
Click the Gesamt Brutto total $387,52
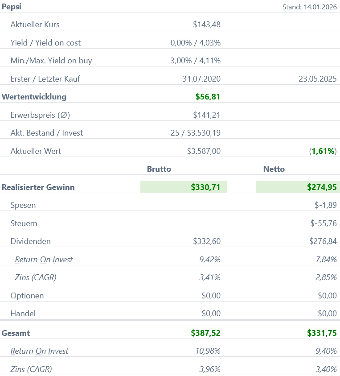tap(205, 333)
